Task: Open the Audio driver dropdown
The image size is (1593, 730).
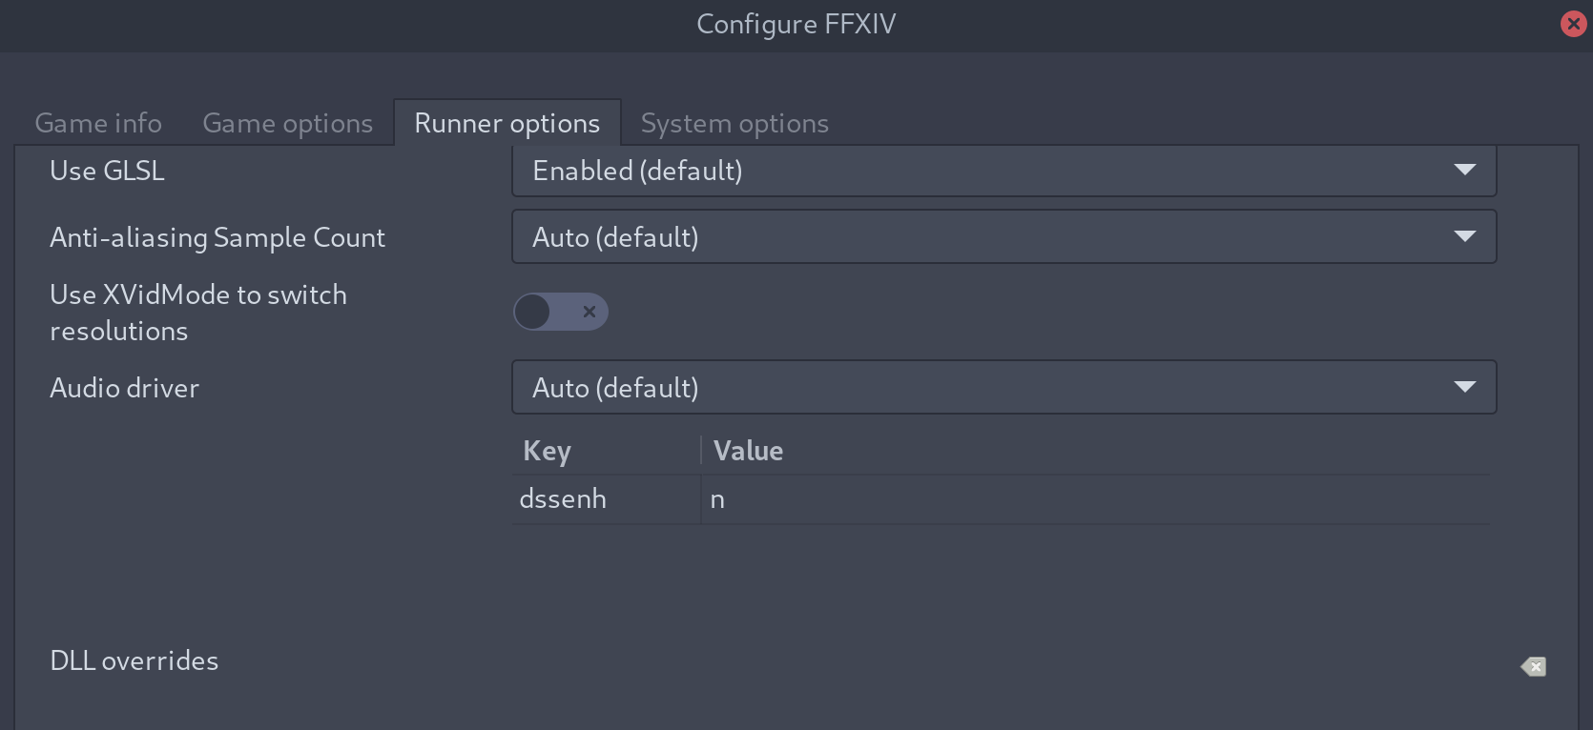Action: click(1003, 387)
